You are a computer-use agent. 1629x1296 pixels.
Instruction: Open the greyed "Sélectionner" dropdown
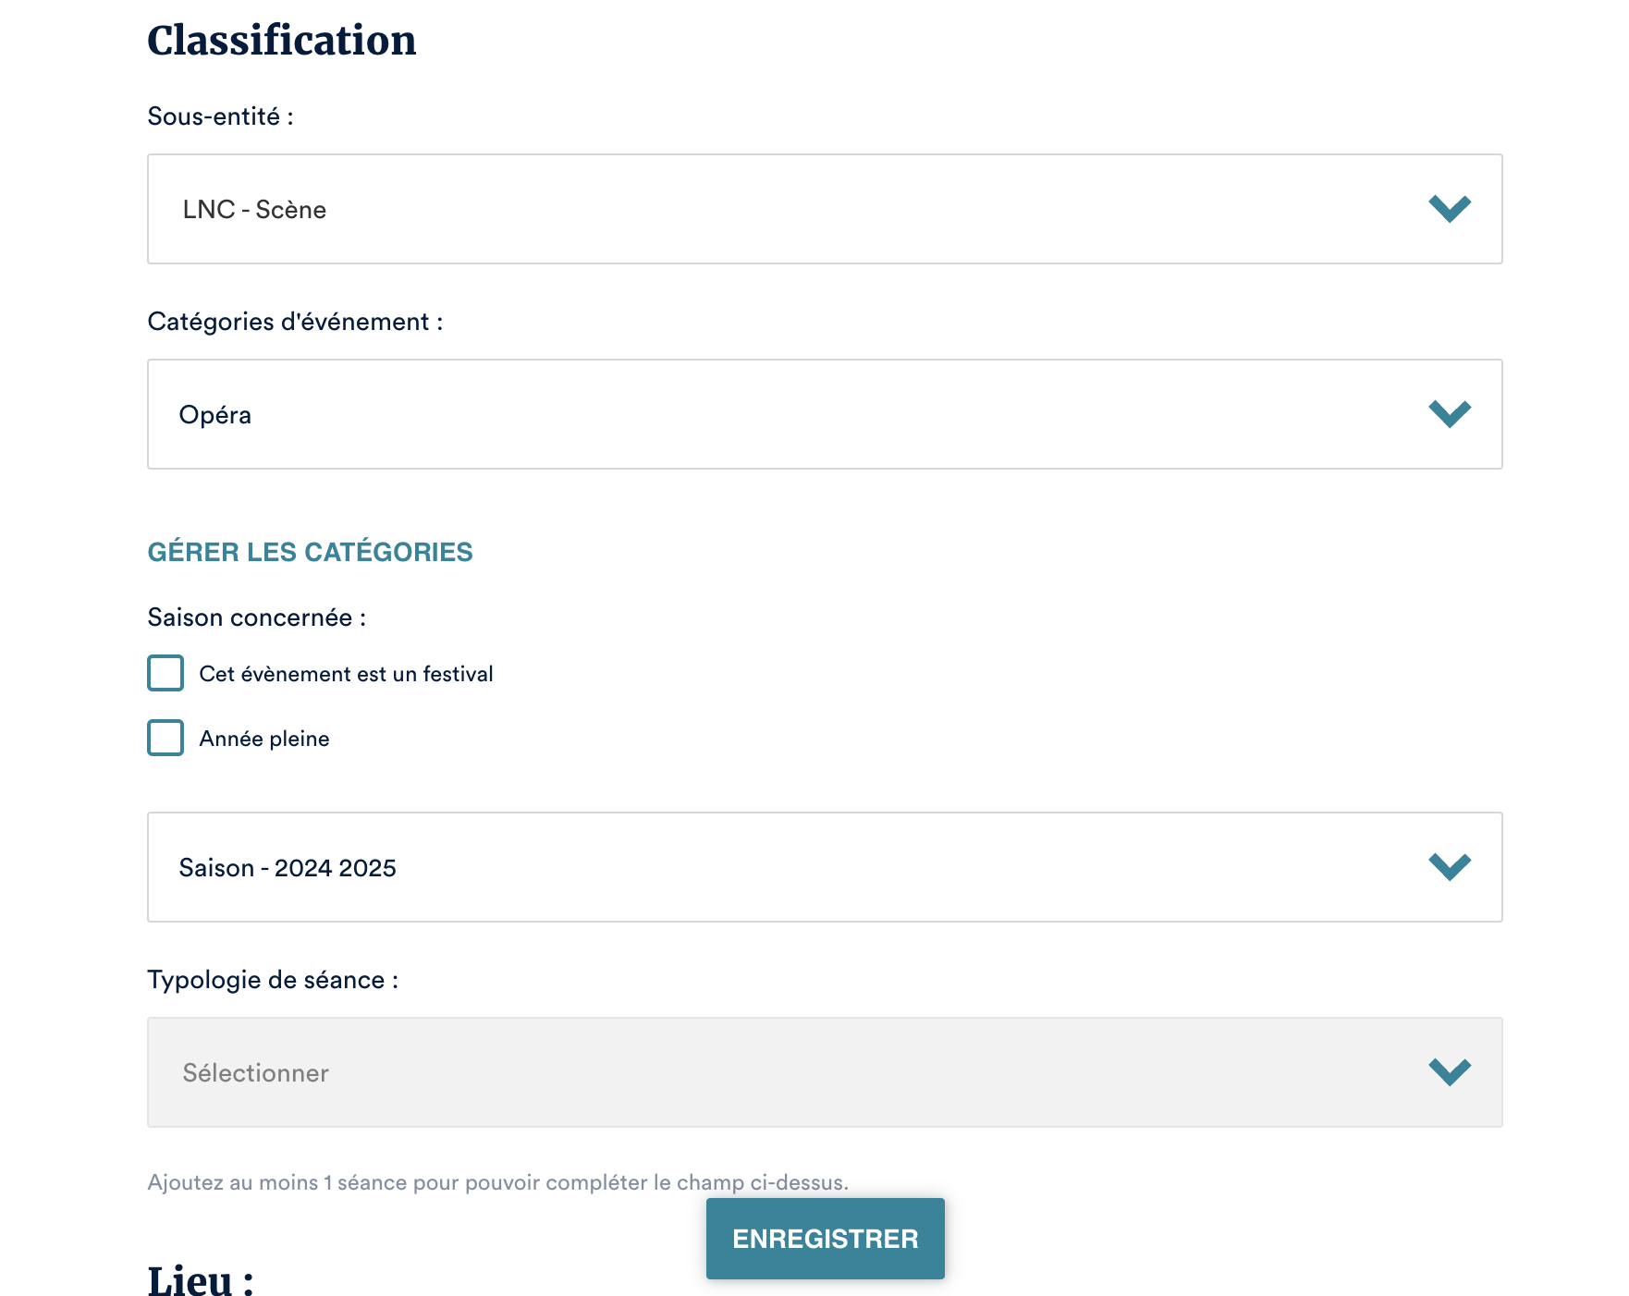(786, 1072)
